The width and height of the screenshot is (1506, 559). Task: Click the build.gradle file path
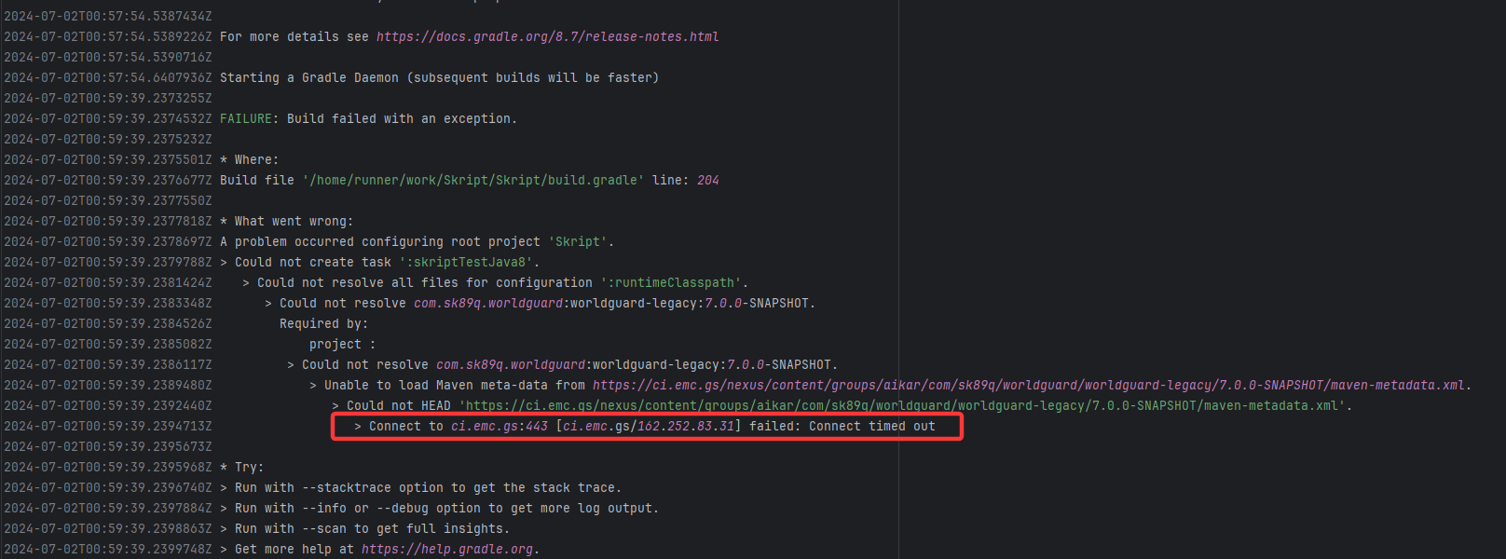click(472, 181)
